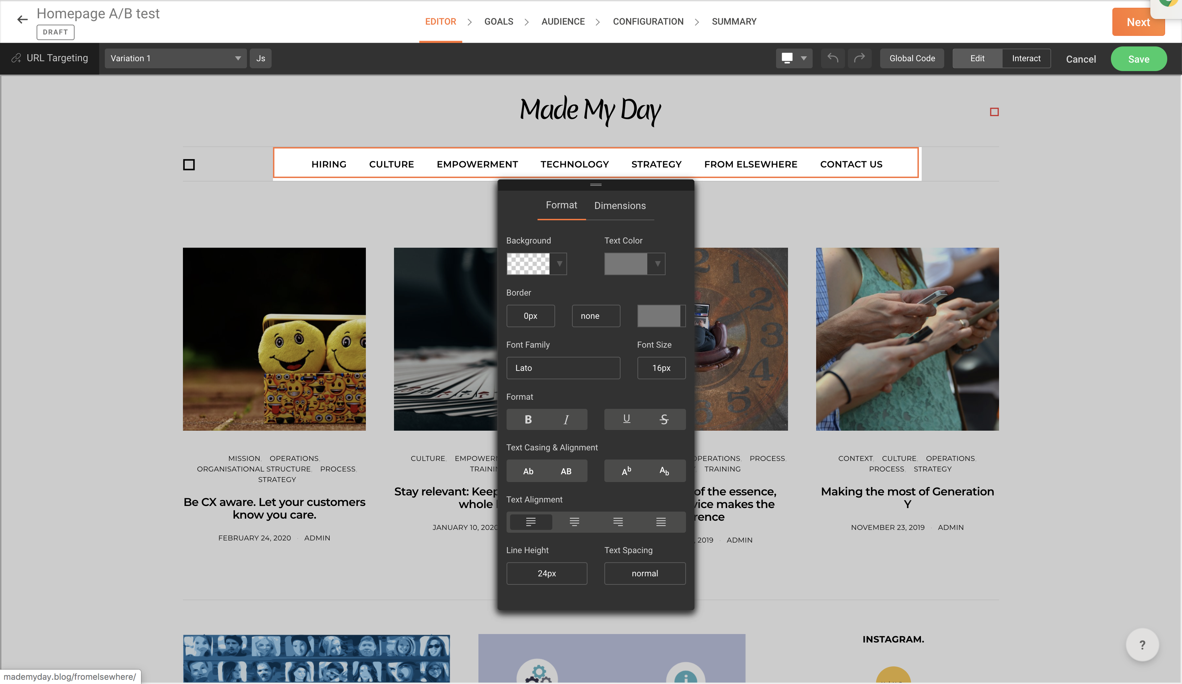The image size is (1182, 684).
Task: Select the uppercase AB casing option
Action: click(566, 471)
